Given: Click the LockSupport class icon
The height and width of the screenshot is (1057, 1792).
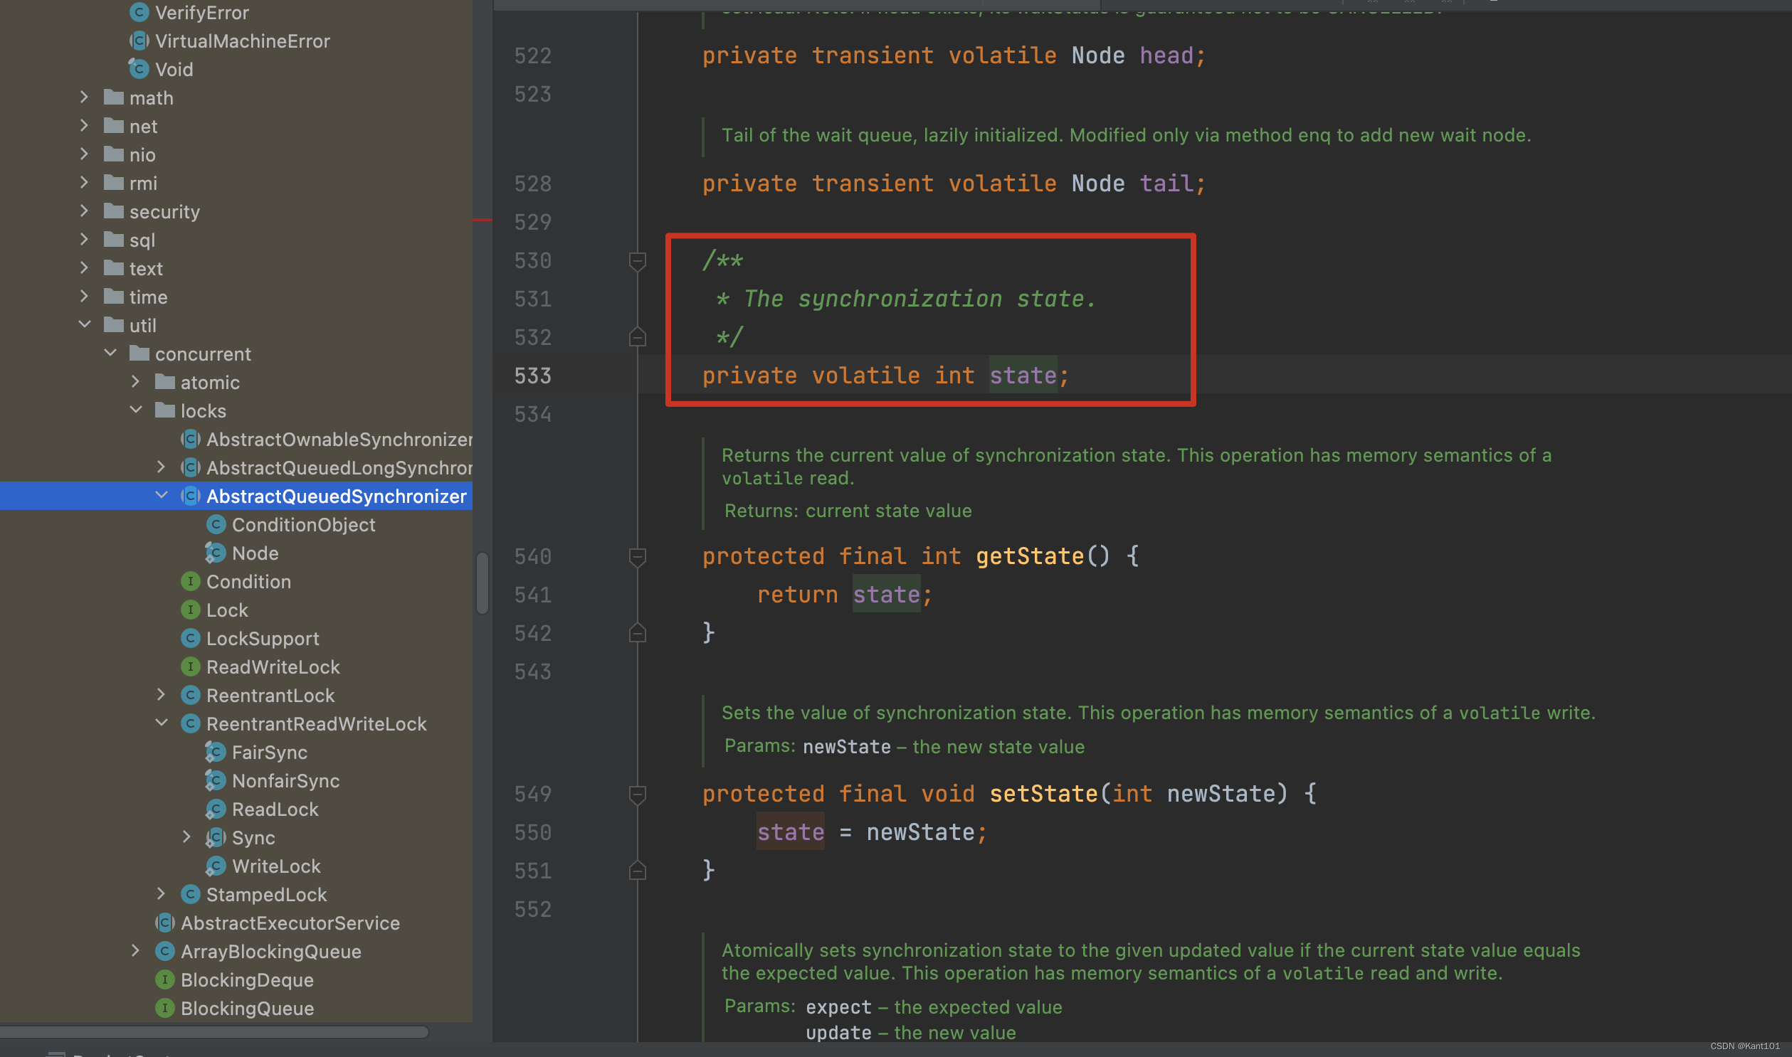Looking at the screenshot, I should coord(190,639).
